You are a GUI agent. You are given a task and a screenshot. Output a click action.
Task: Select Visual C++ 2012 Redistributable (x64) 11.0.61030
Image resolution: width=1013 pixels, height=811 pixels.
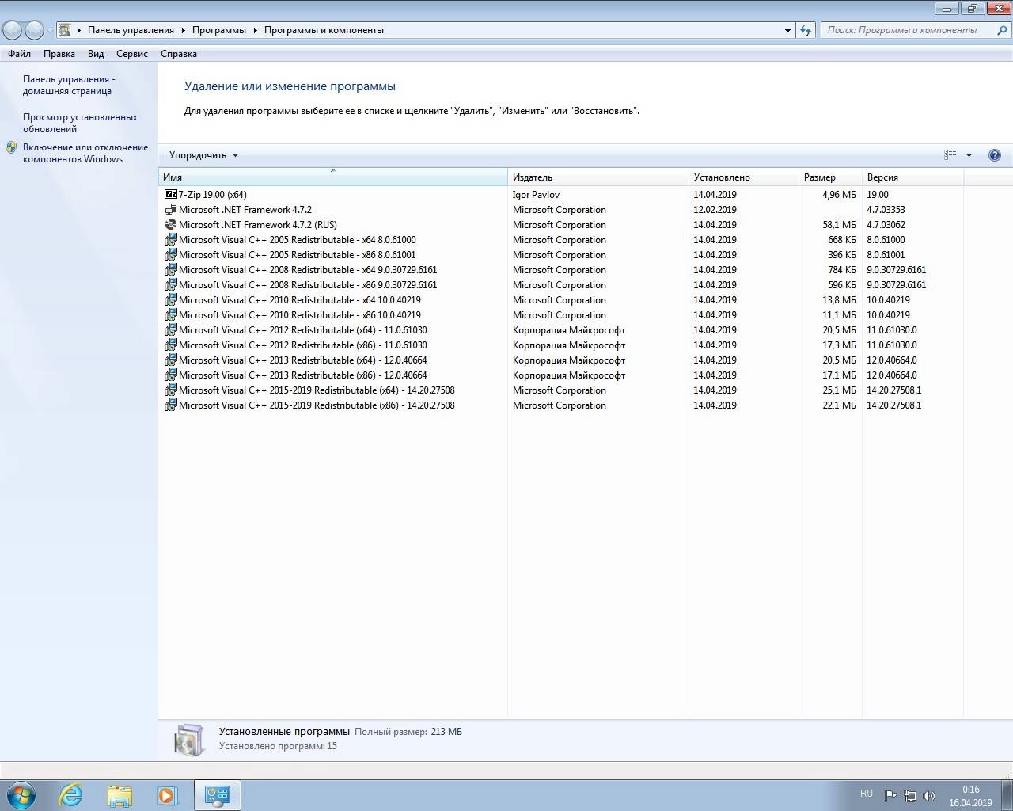tap(562, 329)
